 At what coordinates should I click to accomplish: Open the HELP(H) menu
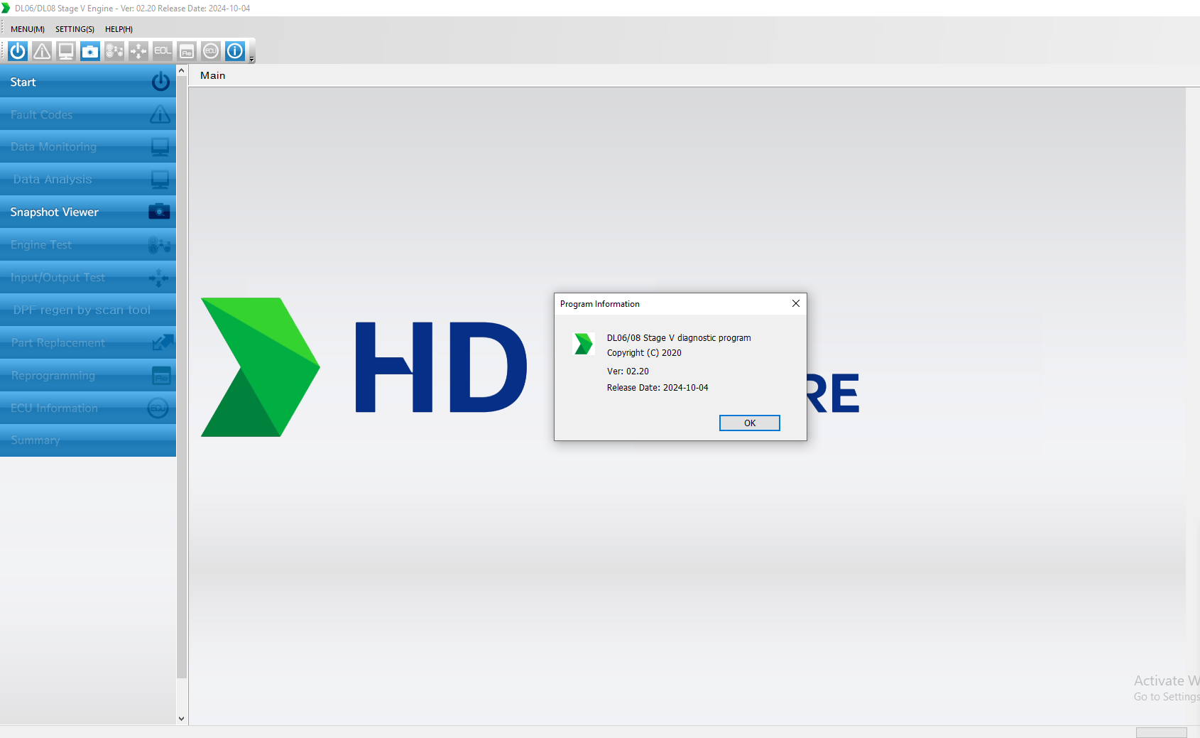pyautogui.click(x=119, y=29)
